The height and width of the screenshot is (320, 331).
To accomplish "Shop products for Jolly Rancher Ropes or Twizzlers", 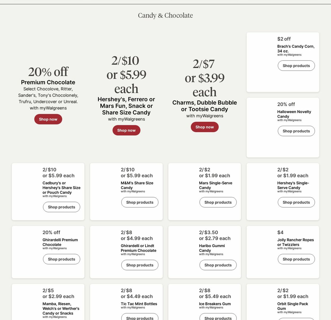I will [296, 259].
